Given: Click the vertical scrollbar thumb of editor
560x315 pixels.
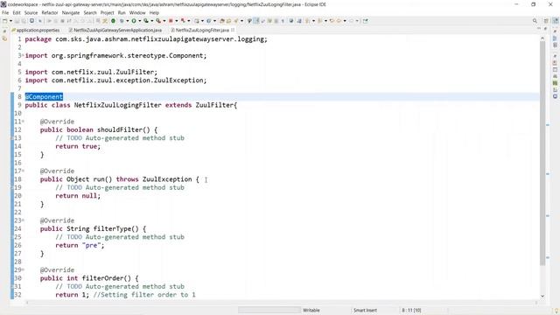Looking at the screenshot, I should click(542, 154).
